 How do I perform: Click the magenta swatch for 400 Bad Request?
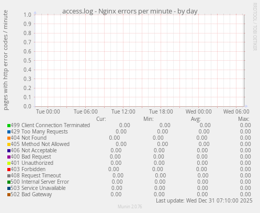[9, 157]
